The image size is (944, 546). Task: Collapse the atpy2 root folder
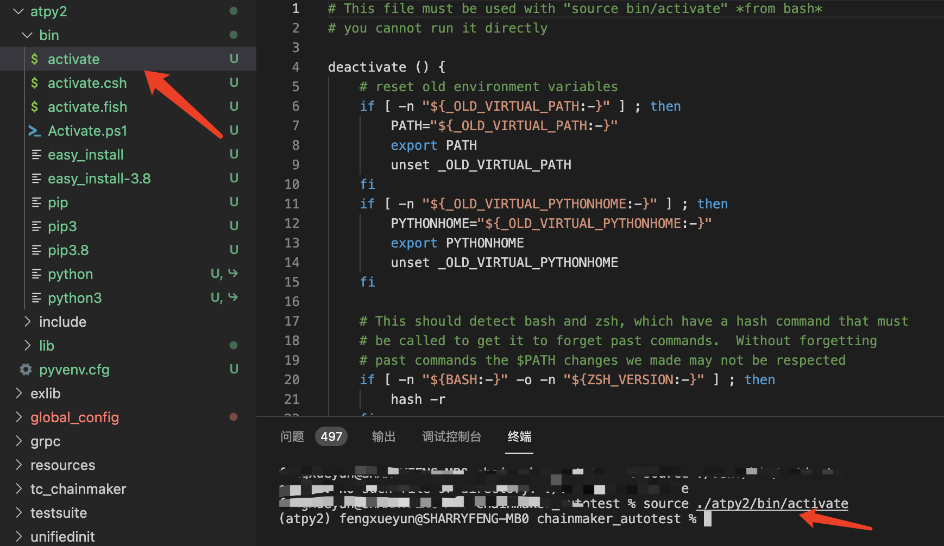click(18, 11)
